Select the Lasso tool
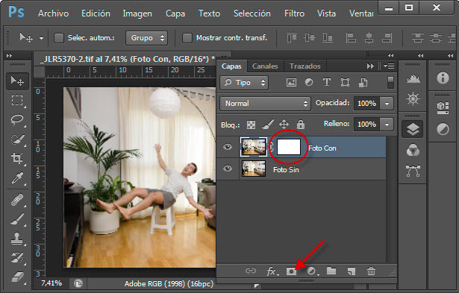459x293 pixels. point(17,119)
